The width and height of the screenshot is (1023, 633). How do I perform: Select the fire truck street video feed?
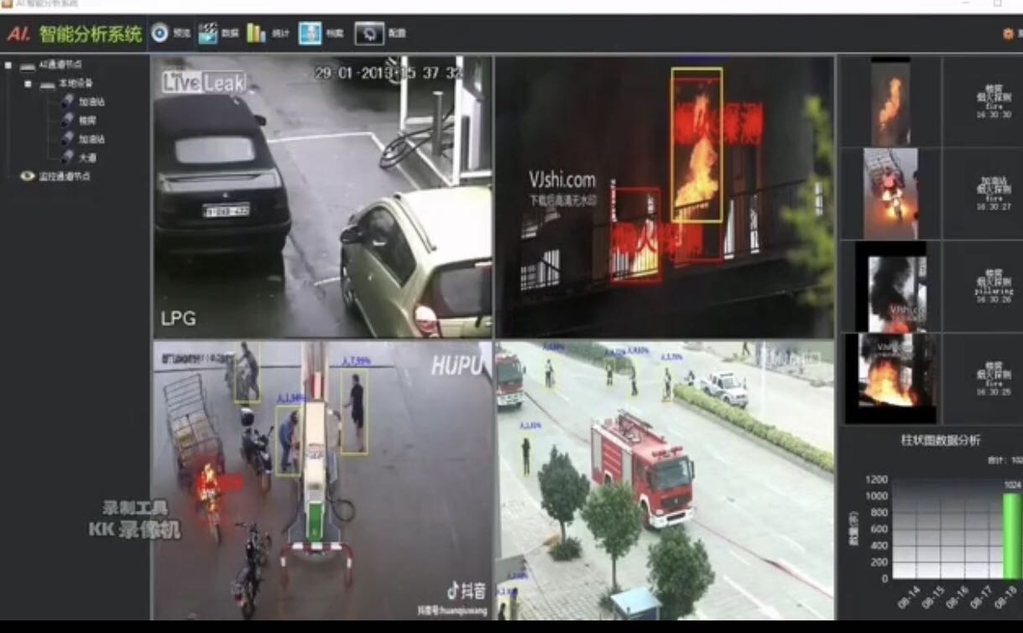click(x=665, y=480)
